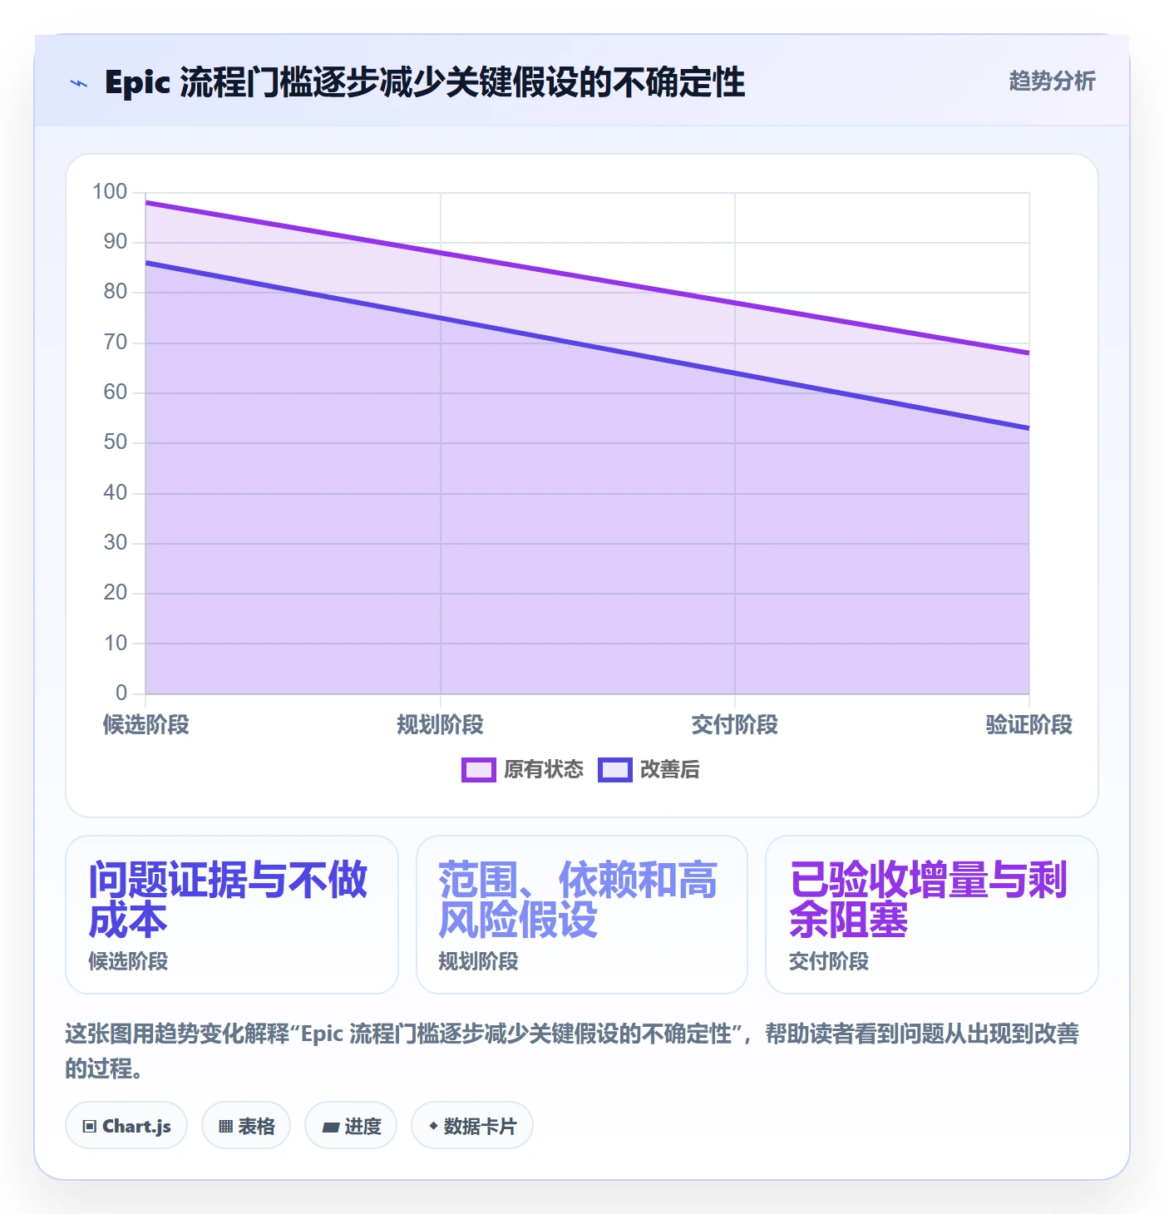The image size is (1164, 1214).
Task: Click the diamond icon in the 数据卡片 tag
Action: coord(433,1126)
